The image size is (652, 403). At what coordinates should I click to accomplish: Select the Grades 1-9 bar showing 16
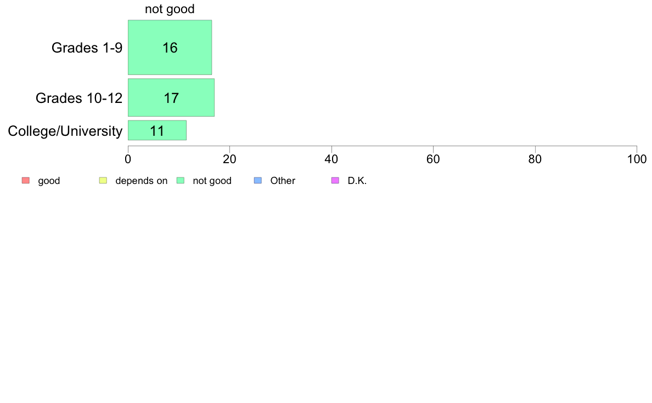tap(170, 47)
